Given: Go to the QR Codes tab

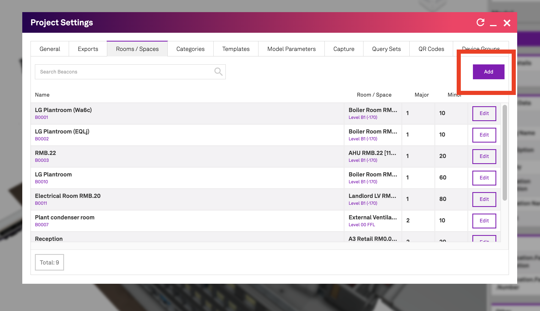Looking at the screenshot, I should tap(431, 49).
